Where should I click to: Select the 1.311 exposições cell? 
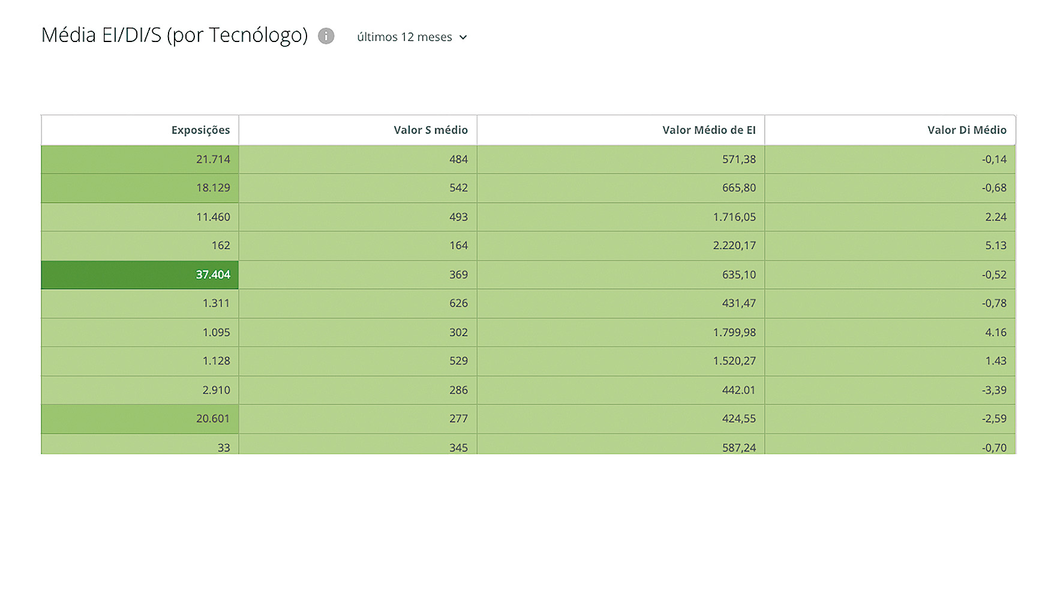(140, 304)
